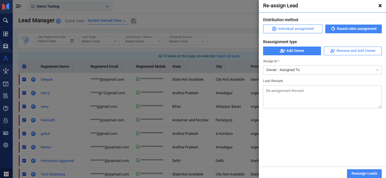The image size is (386, 178).
Task: Click the institution building sidebar icon
Action: [x=6, y=46]
